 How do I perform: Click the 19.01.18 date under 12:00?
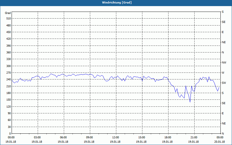(x=115, y=142)
